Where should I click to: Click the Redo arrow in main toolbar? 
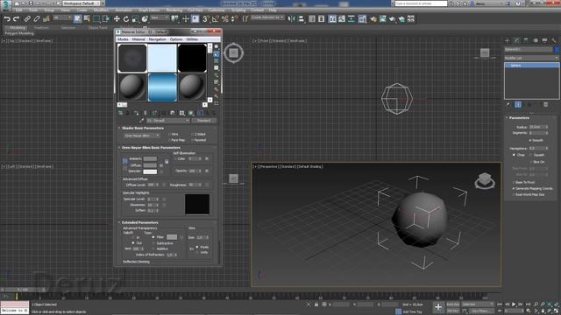(16, 19)
